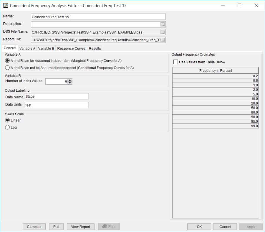
Task: Open the Description browse dialog
Action: click(163, 24)
